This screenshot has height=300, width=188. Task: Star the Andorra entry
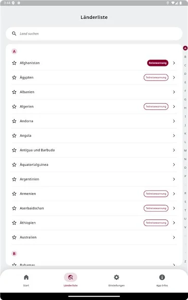14,121
